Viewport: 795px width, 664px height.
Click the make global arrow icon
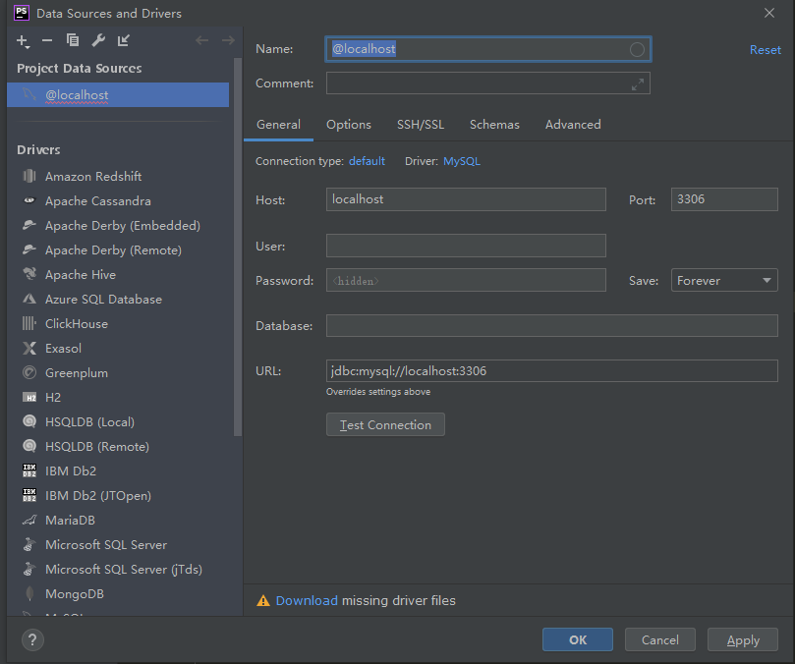[x=124, y=40]
